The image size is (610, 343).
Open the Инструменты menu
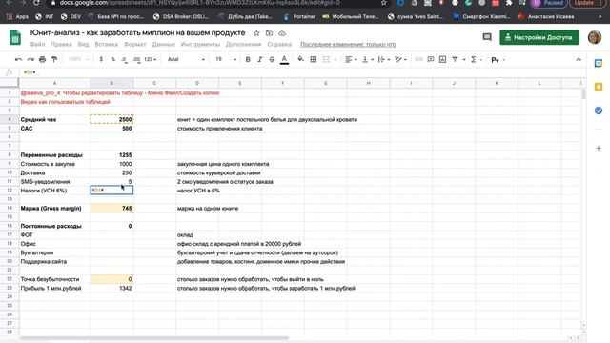coord(200,45)
